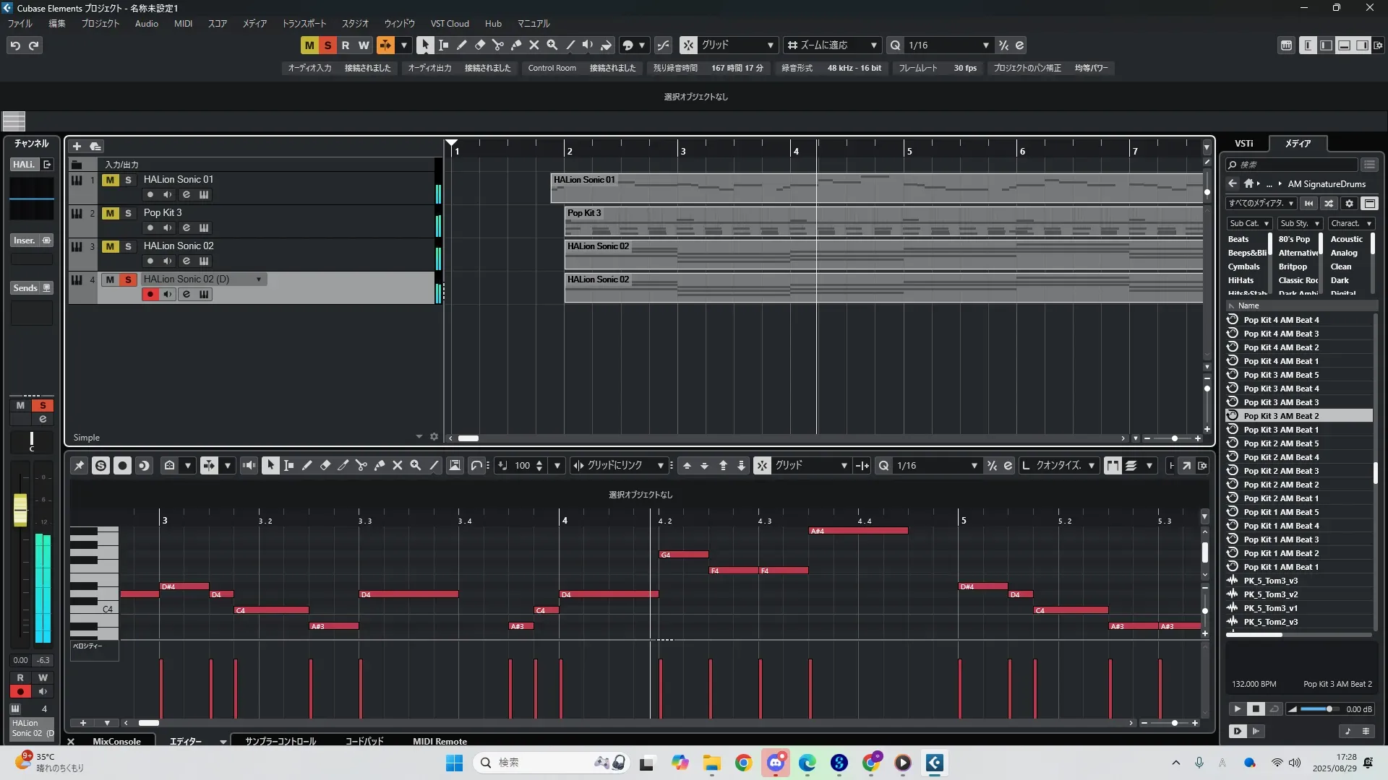Click the Zoom magnifier tool in key editor
This screenshot has height=780, width=1388.
(416, 466)
